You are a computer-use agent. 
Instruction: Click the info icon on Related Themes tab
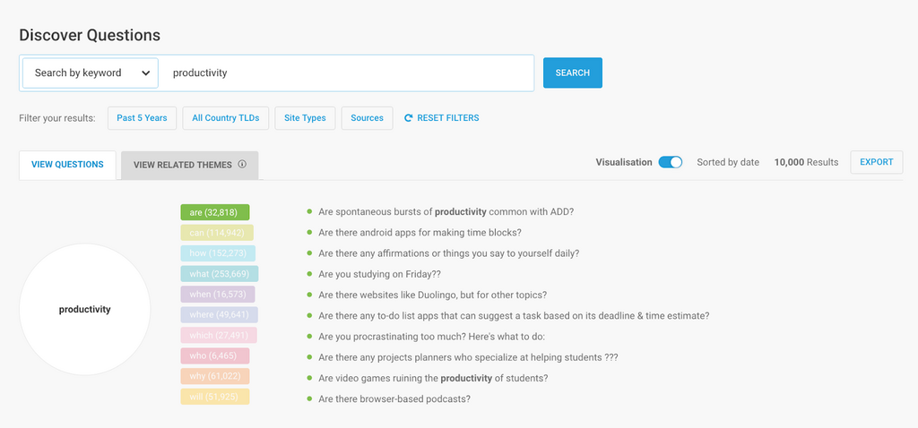(242, 165)
